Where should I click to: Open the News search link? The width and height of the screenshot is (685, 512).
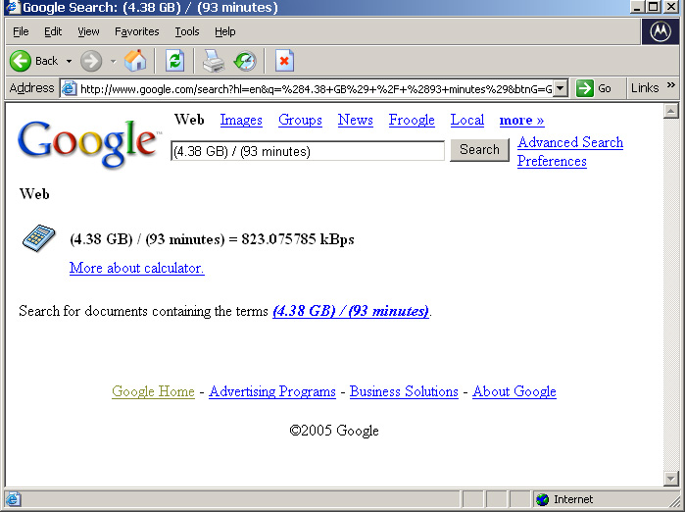pos(355,120)
